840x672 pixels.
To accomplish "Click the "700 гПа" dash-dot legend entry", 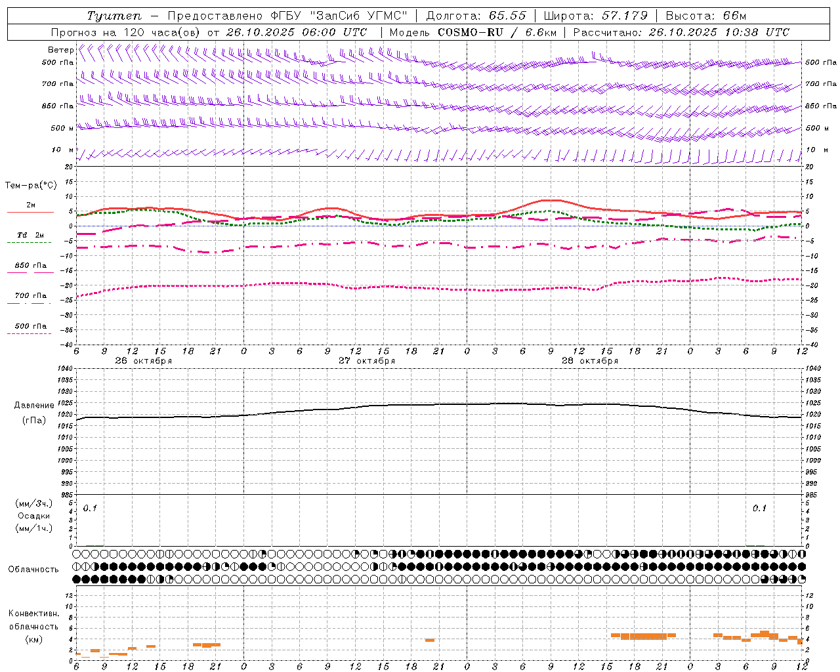I will 30,296.
